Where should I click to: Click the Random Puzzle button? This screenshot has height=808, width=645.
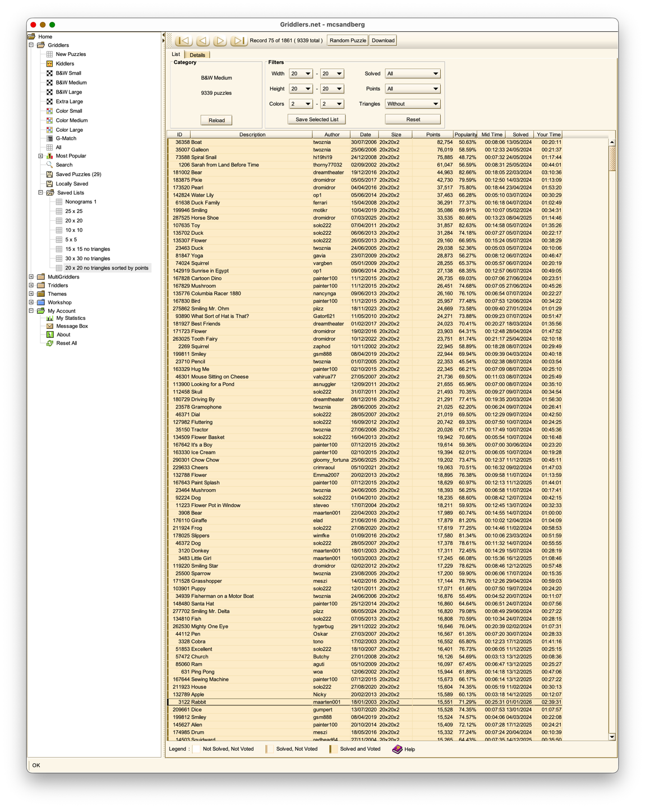348,40
